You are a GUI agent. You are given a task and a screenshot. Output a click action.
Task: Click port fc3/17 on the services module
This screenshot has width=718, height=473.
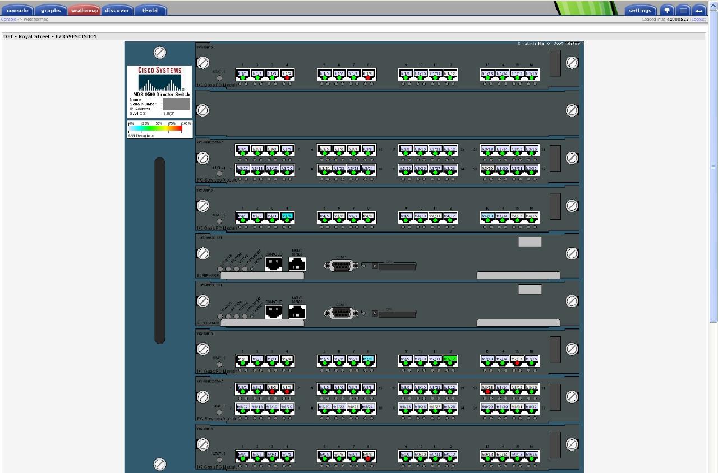[x=243, y=169]
